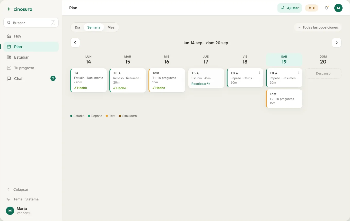The image size is (350, 221).
Task: Open Todas las oposiciones dropdown
Action: [x=318, y=27]
